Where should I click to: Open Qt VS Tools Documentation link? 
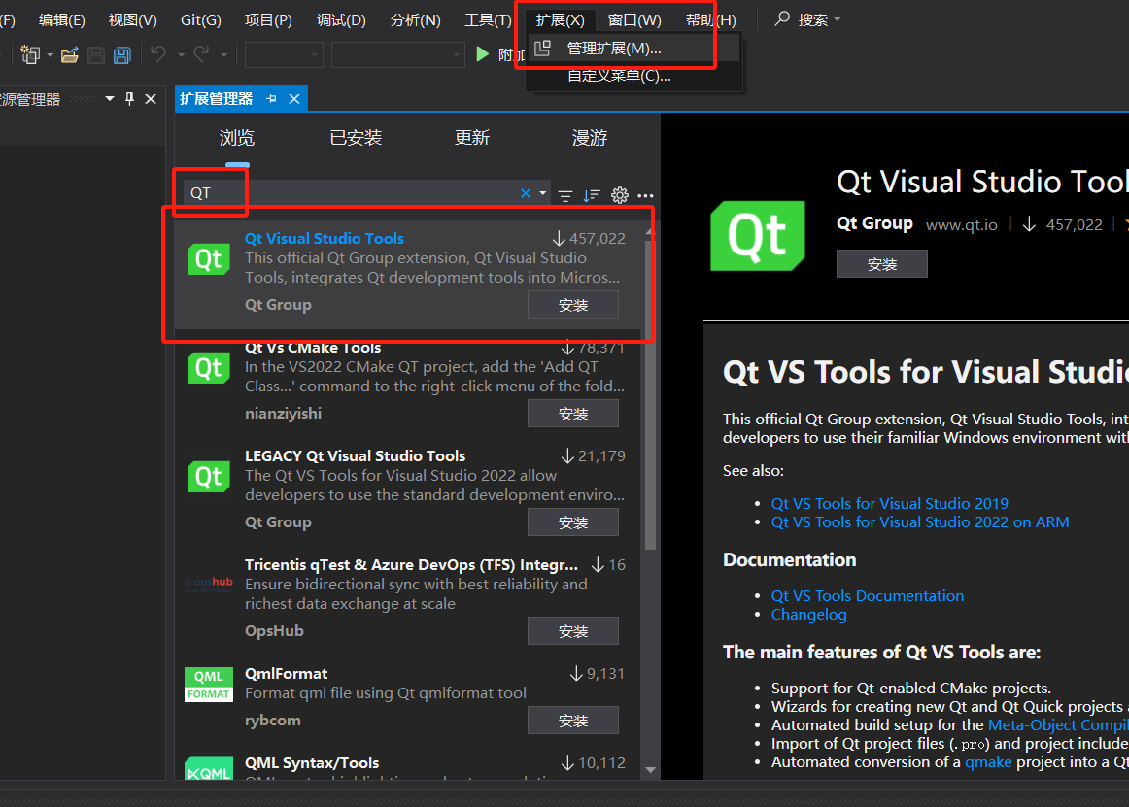click(x=867, y=595)
